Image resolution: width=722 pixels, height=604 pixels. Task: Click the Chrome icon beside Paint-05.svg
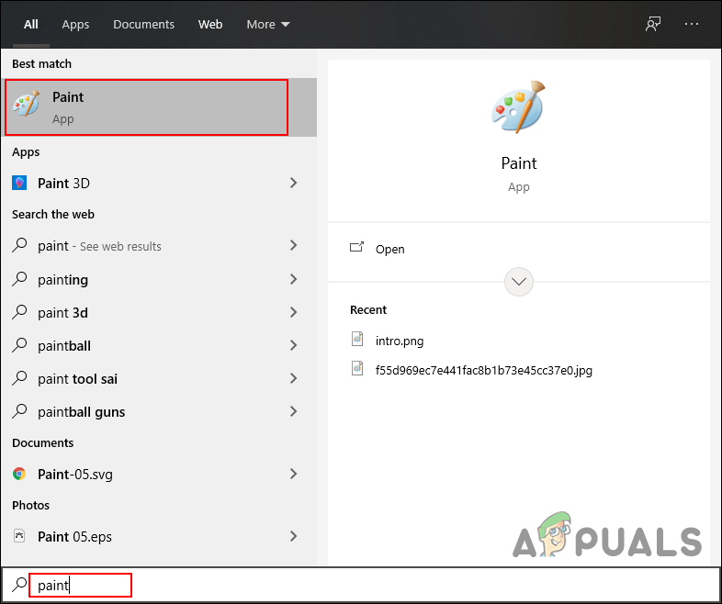click(x=19, y=474)
